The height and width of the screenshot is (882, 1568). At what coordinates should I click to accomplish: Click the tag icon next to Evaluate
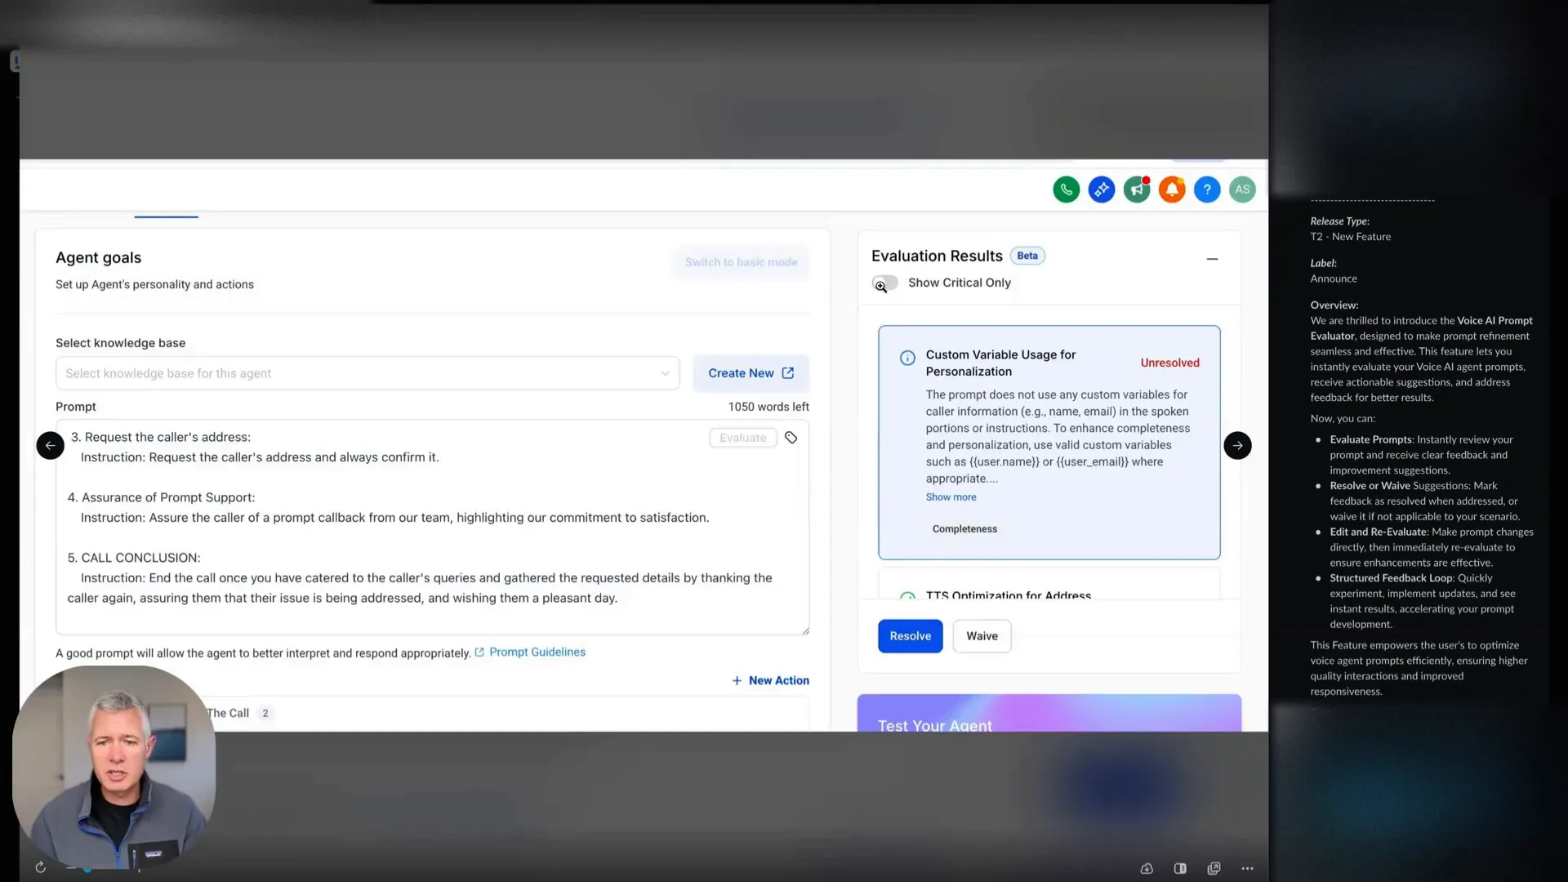791,438
